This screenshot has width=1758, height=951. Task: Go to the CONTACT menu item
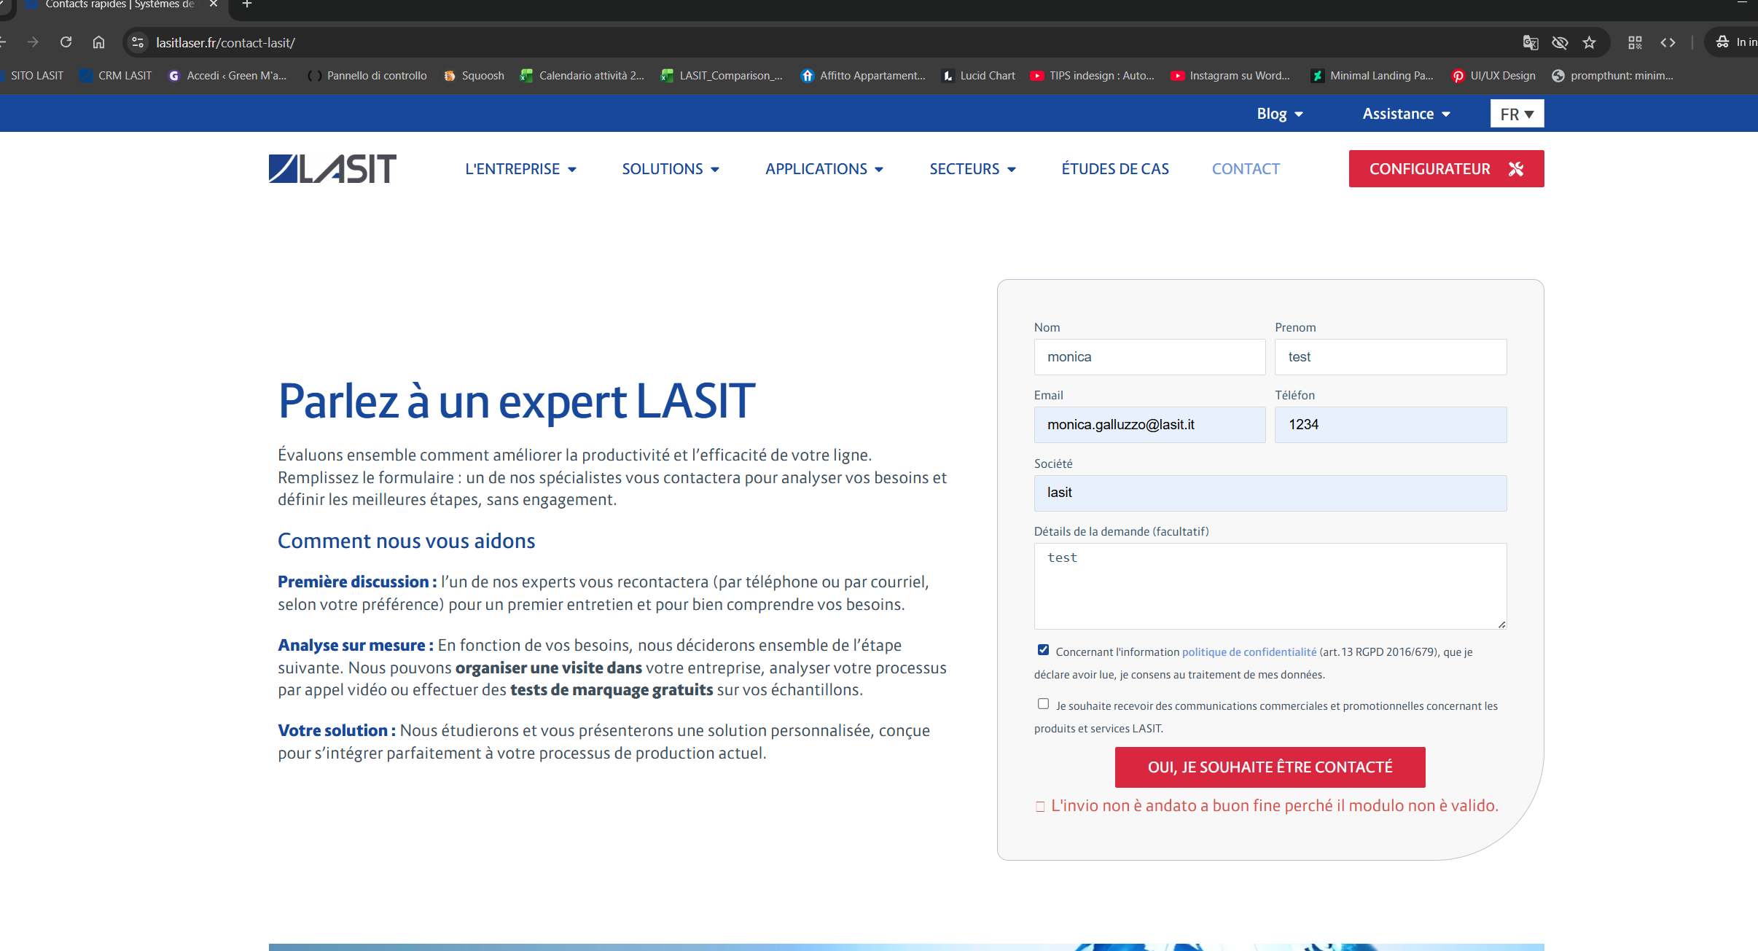pyautogui.click(x=1246, y=169)
